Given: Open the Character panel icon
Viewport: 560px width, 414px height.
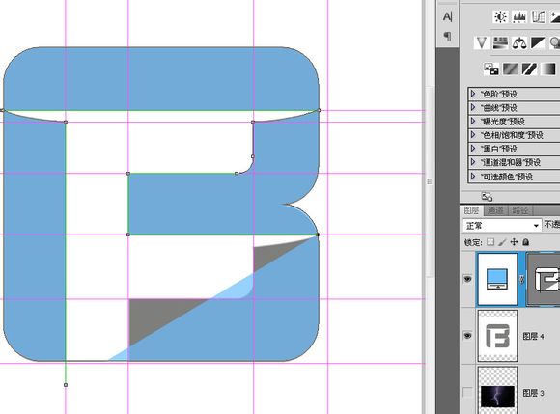Looking at the screenshot, I should tap(447, 16).
